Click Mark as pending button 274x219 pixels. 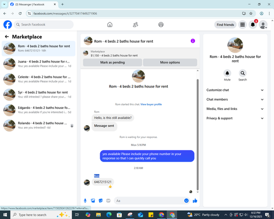[112, 62]
